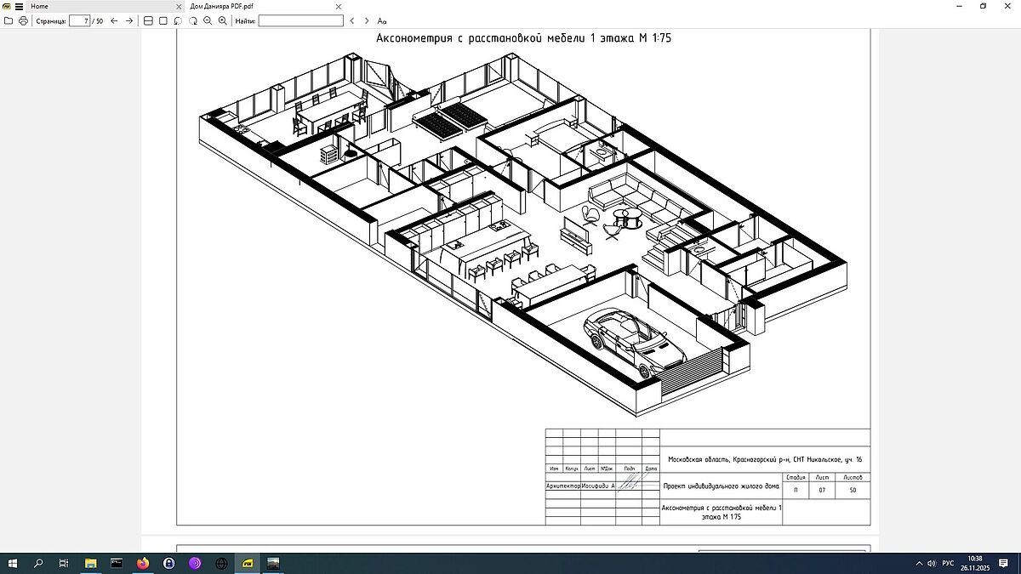Find previous search match

coord(352,20)
